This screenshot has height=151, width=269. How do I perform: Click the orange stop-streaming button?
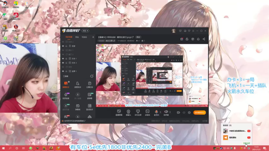click(x=199, y=112)
